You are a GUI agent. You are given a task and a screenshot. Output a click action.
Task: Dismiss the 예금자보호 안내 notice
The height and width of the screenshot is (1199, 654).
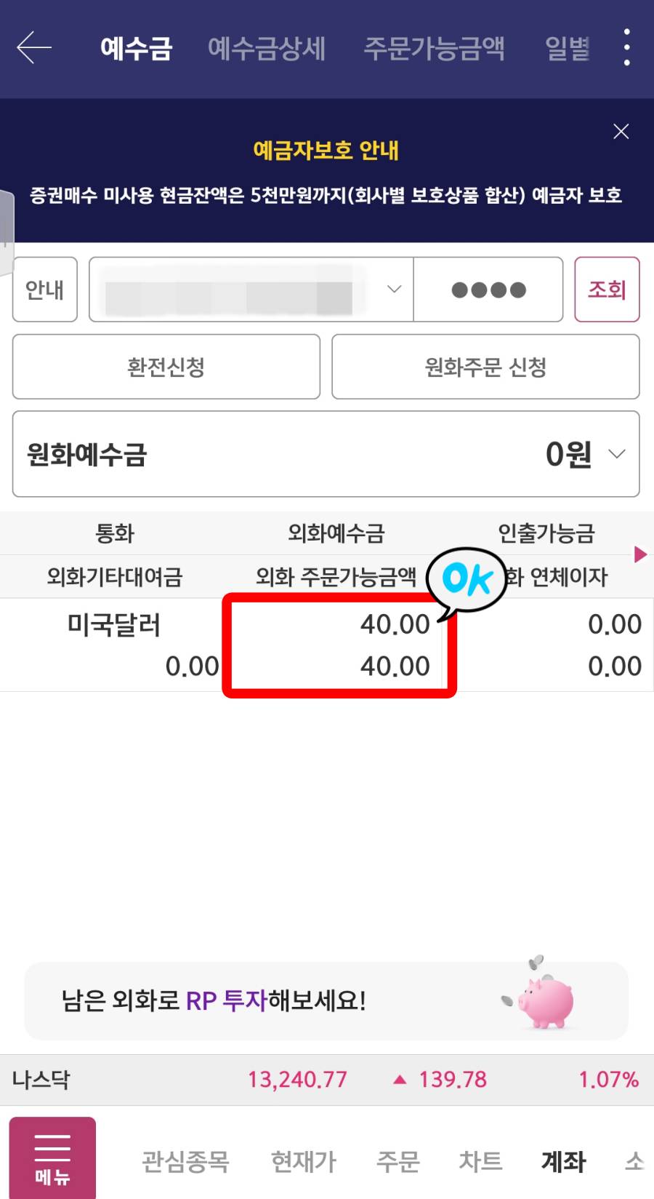(621, 132)
